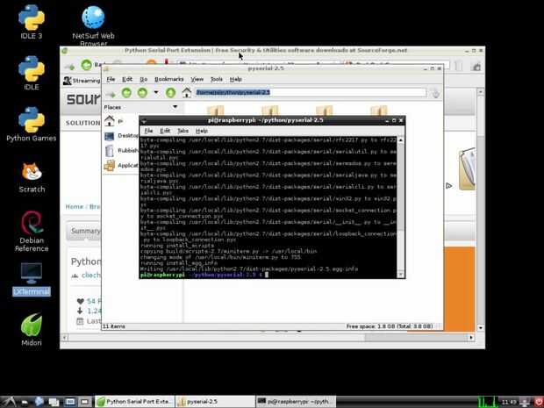Click the file manager path input field
The width and height of the screenshot is (544, 408).
coord(311,92)
